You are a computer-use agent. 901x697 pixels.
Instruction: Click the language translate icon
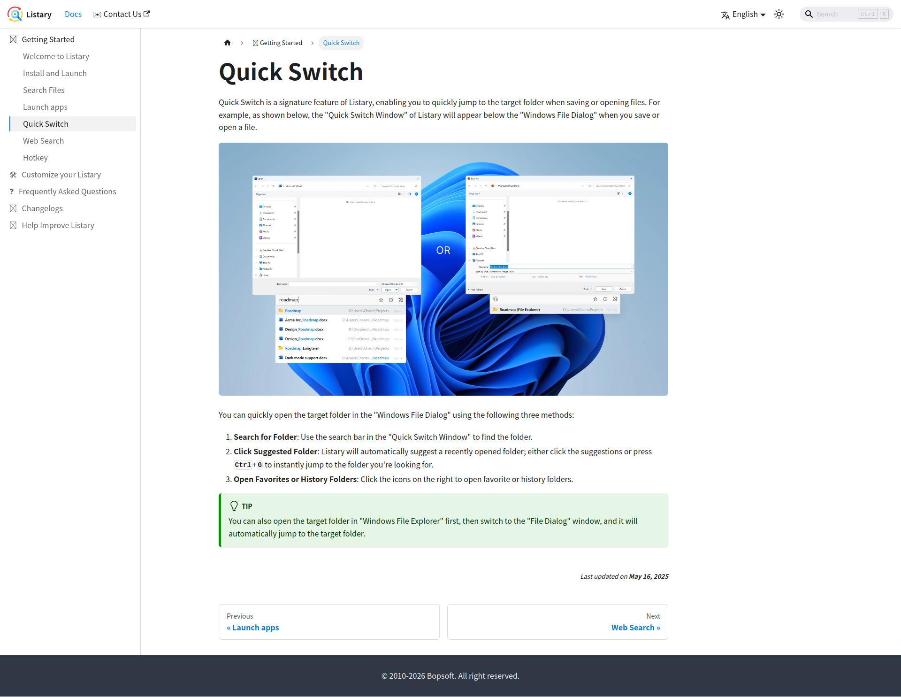(725, 15)
